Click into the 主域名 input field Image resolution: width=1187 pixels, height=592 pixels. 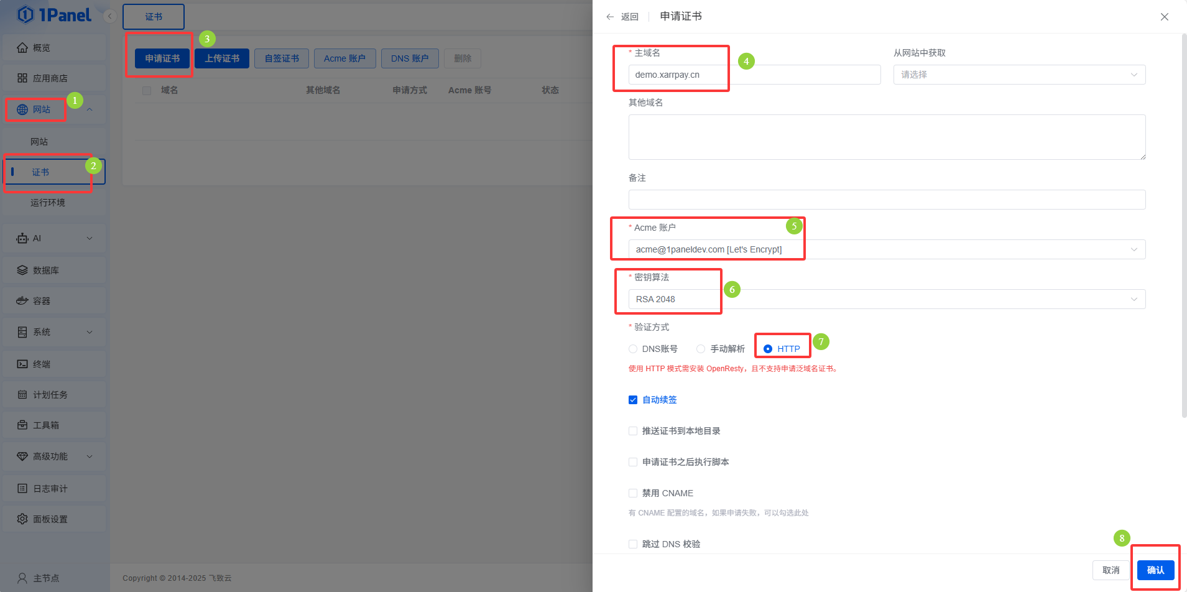click(754, 75)
